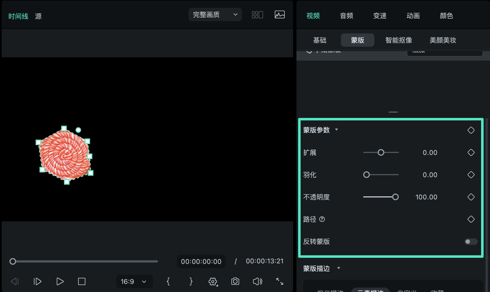Take a snapshot with the camera icon
The width and height of the screenshot is (490, 292).
[x=235, y=281]
